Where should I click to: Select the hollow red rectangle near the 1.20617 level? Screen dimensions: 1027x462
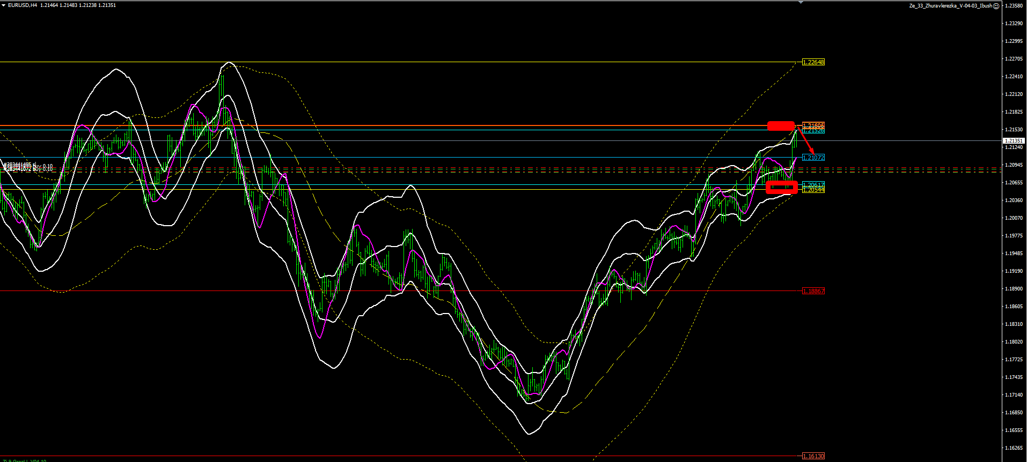(x=781, y=187)
